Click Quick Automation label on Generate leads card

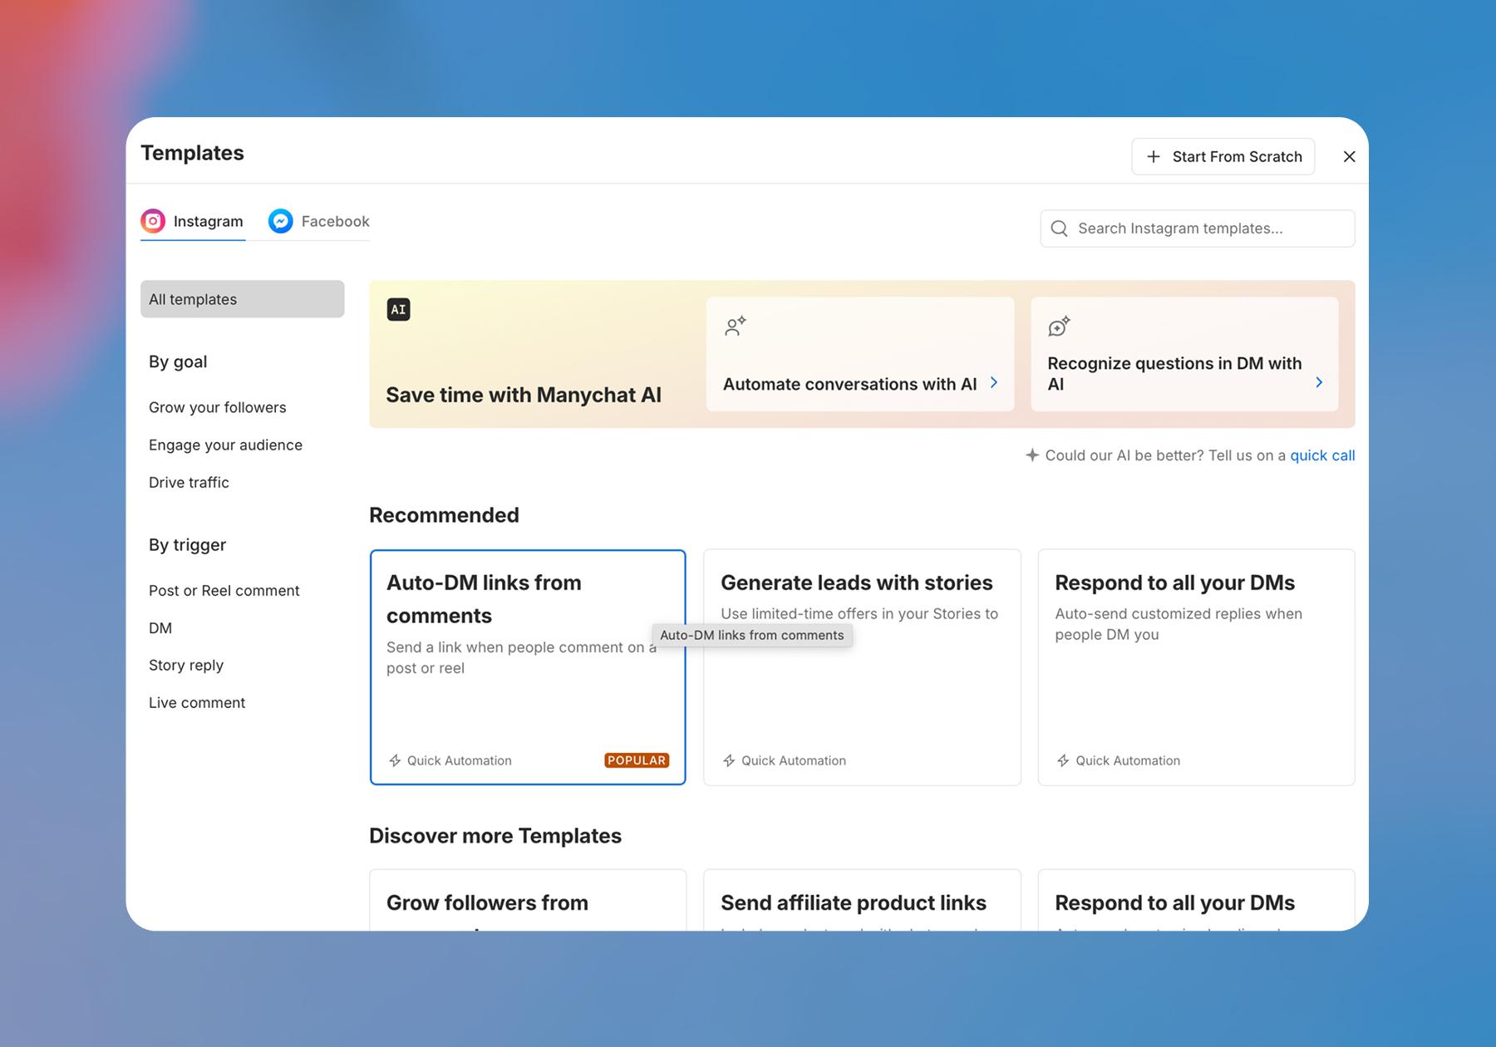point(794,760)
